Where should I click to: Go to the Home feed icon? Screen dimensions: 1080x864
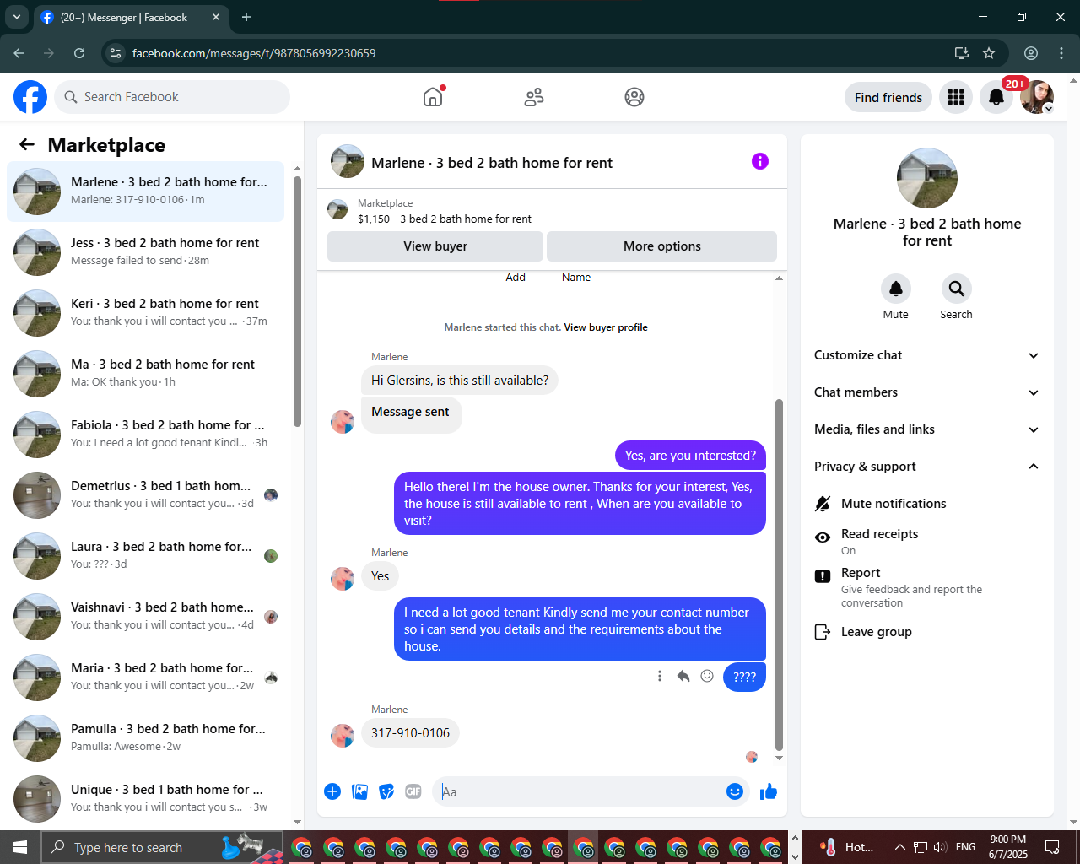pos(433,97)
